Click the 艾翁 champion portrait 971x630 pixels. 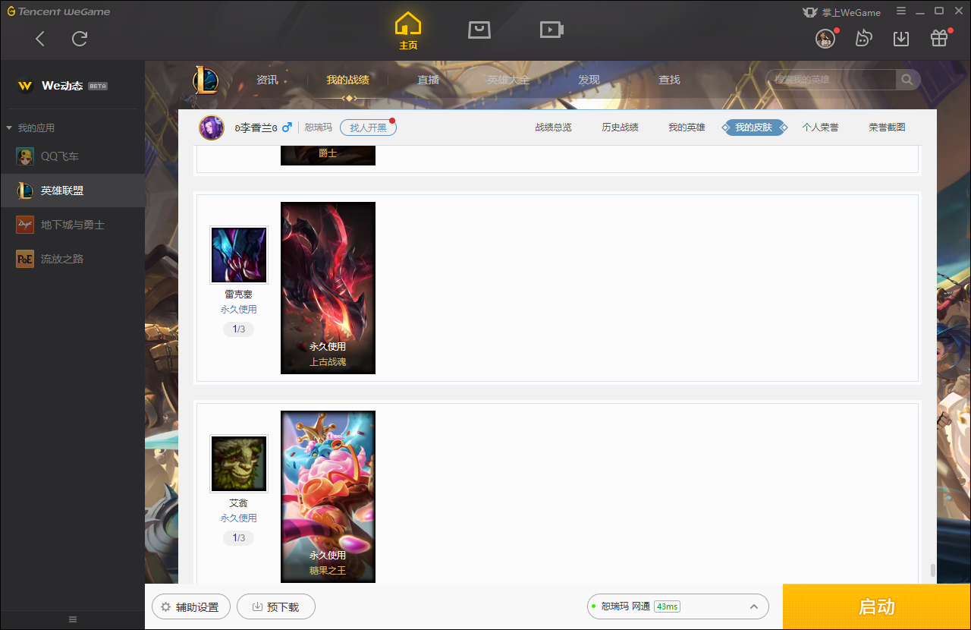click(x=239, y=464)
